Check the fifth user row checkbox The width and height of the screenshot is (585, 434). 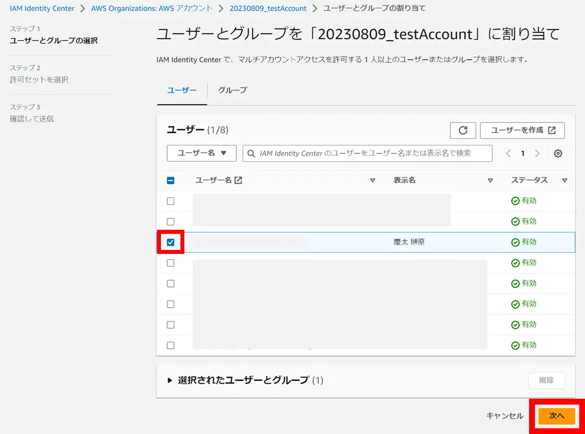(x=170, y=284)
